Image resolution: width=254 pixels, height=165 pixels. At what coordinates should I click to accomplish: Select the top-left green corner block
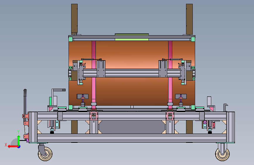tap(71, 39)
